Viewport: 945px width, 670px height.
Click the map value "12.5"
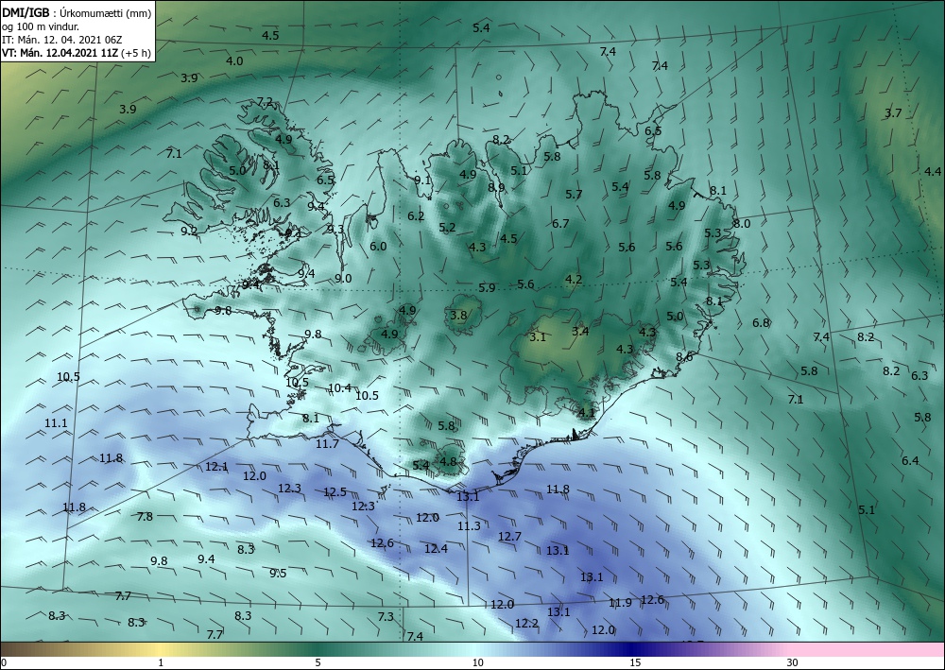pos(335,492)
